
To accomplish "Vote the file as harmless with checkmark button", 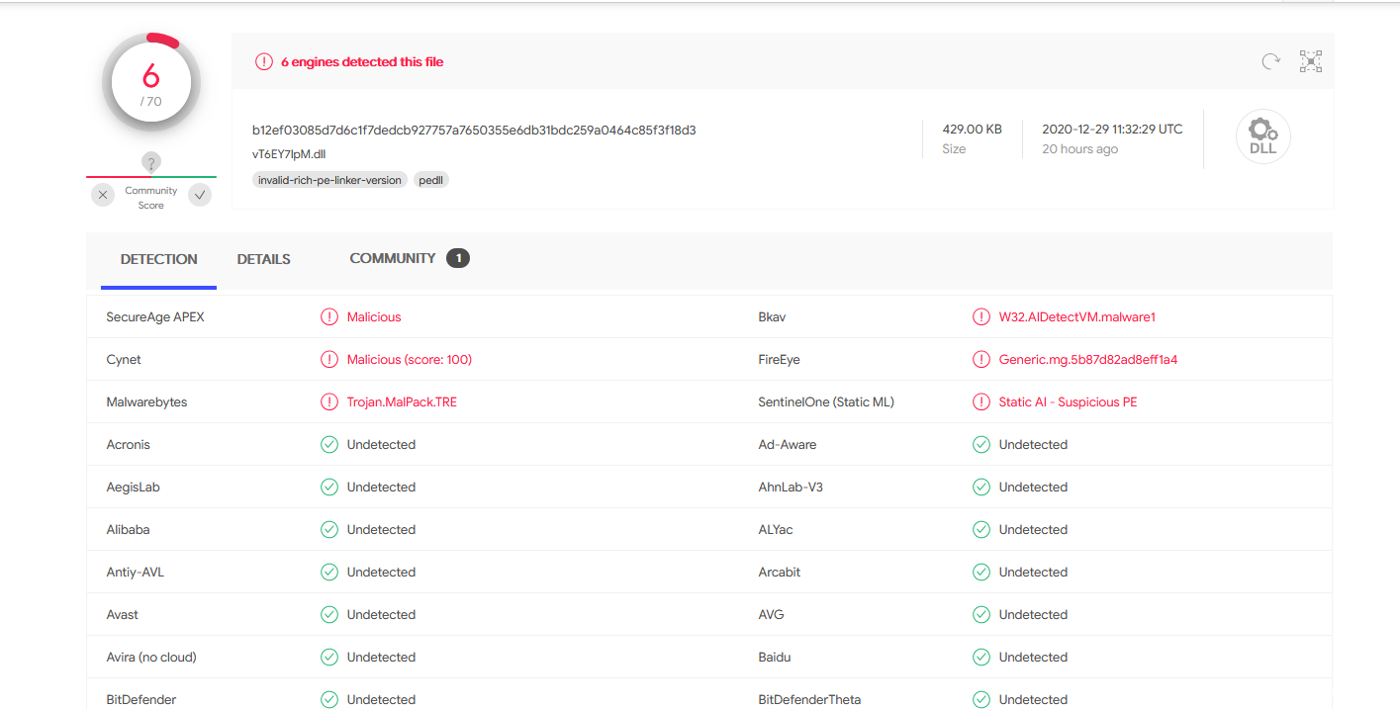I will pos(200,195).
